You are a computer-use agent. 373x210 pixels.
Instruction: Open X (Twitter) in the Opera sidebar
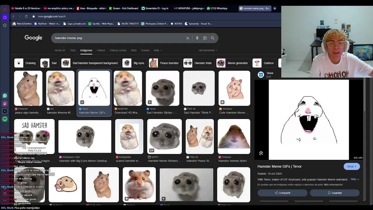point(5,111)
